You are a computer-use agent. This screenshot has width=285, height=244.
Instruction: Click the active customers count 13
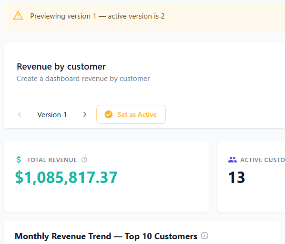coord(237,177)
